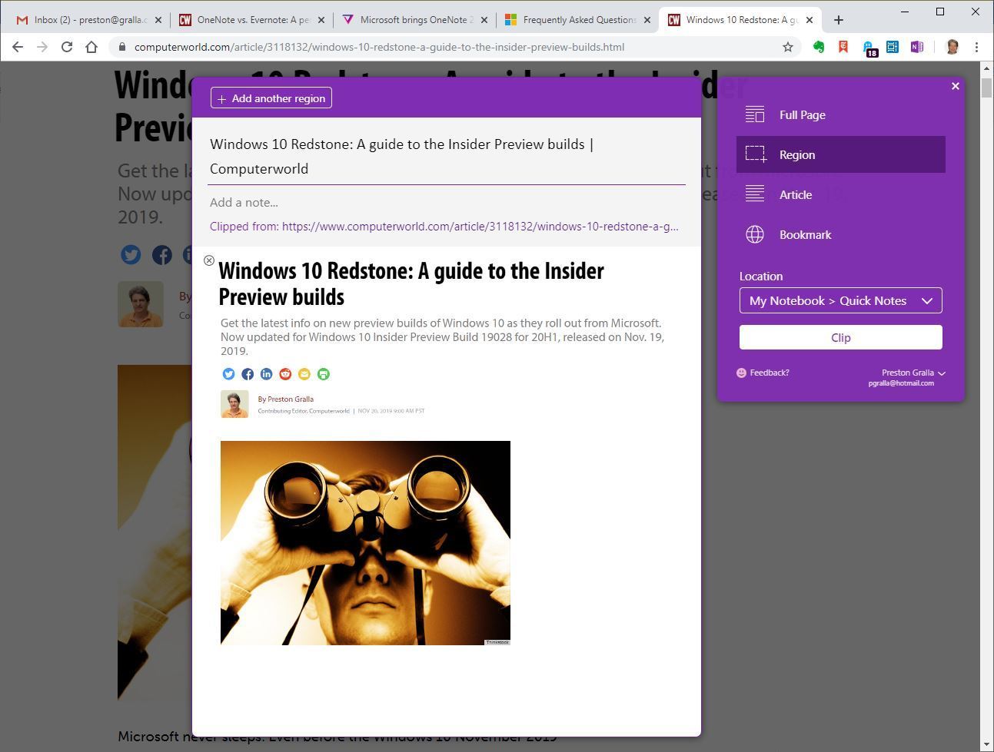The width and height of the screenshot is (994, 752).
Task: Click the address bar URL
Action: (379, 47)
